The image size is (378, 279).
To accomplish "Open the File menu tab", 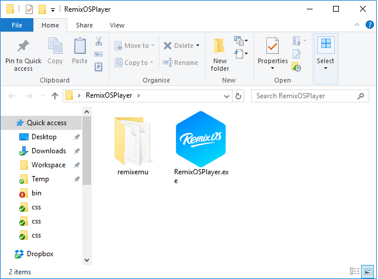I will 17,25.
